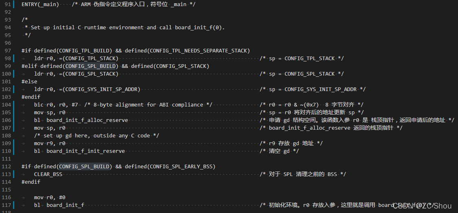This screenshot has height=213, width=458.
Task: Click the "清空 gd" comment on line 110
Action: point(279,151)
